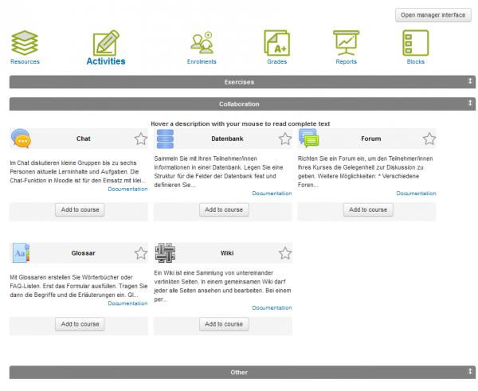The height and width of the screenshot is (391, 478).
Task: Toggle favorite star for Chat
Action: point(141,139)
